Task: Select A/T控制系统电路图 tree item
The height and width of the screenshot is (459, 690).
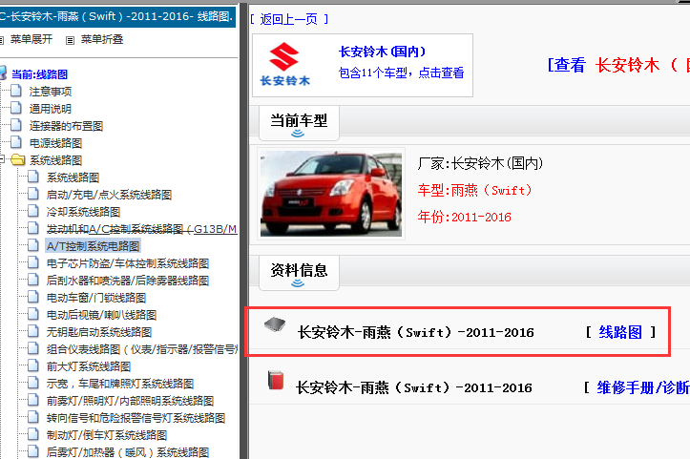Action: [93, 246]
